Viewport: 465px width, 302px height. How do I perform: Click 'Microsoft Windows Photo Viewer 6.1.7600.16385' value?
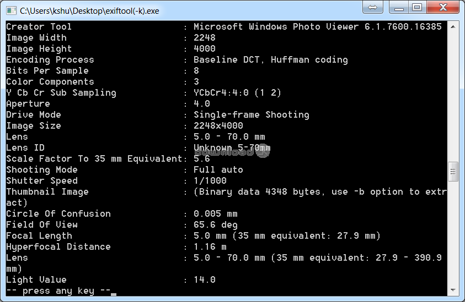[318, 26]
